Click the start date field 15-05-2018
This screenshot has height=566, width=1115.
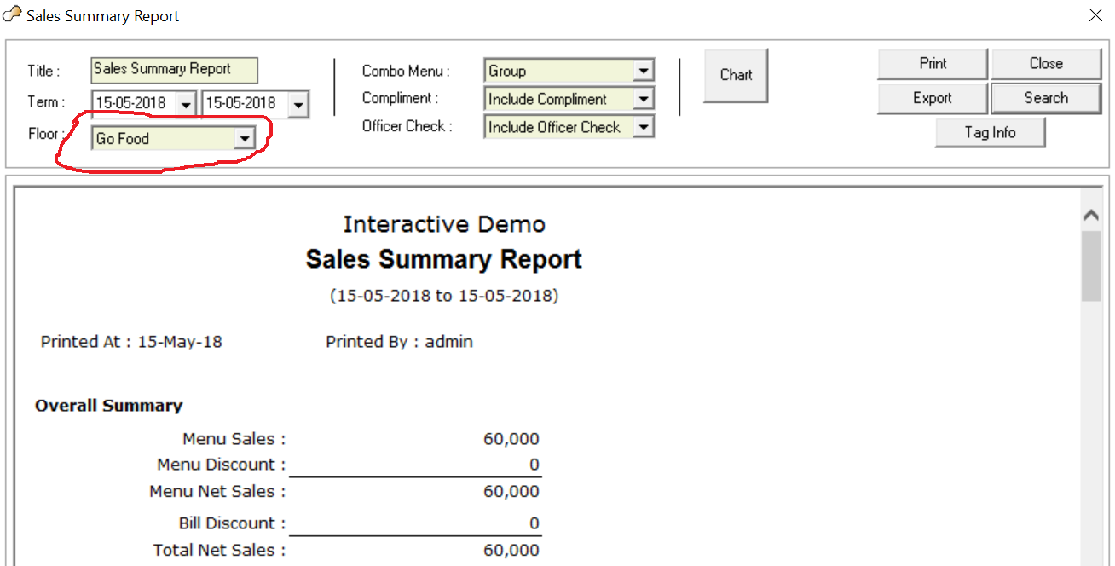coord(133,103)
